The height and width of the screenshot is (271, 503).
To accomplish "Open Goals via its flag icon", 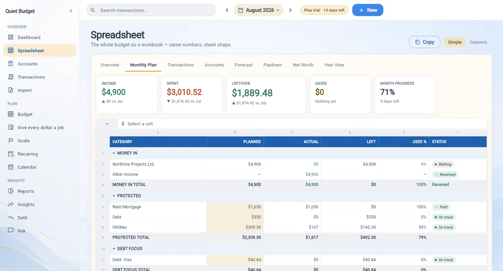I will (x=11, y=141).
